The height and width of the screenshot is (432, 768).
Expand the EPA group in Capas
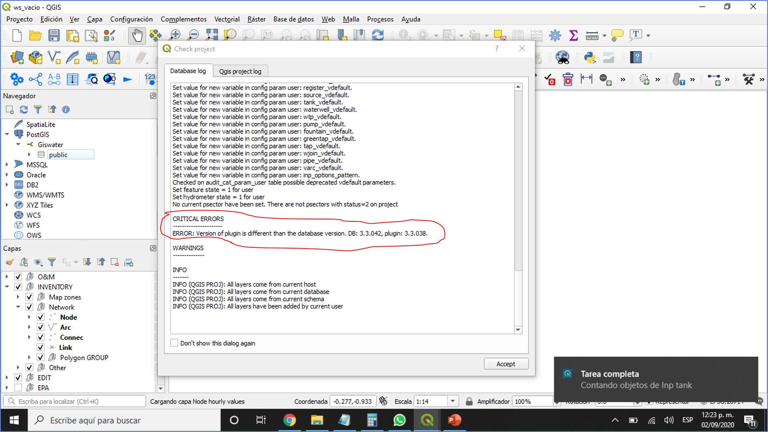tap(7, 388)
